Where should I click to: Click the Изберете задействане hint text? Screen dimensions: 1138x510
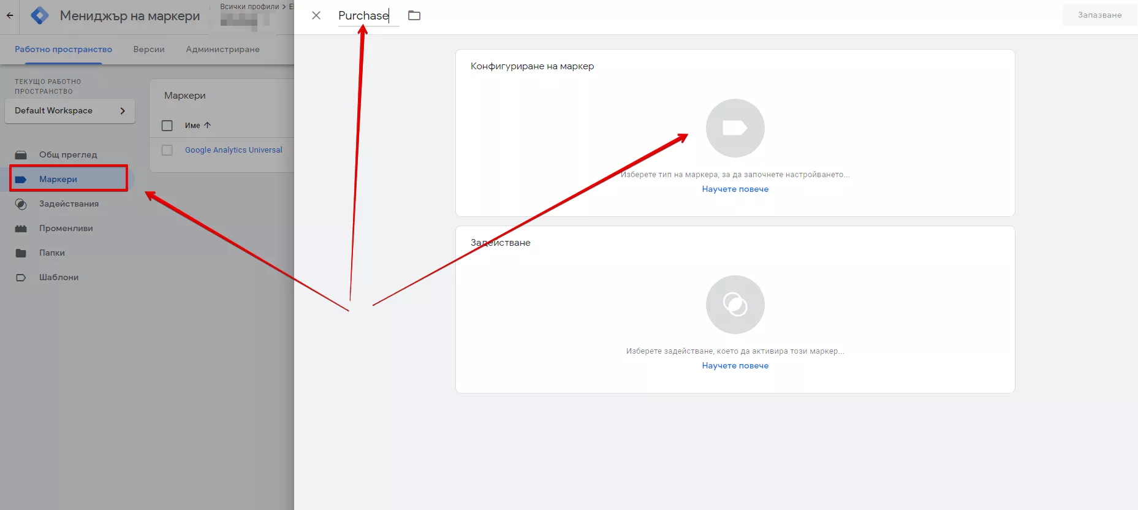(735, 351)
